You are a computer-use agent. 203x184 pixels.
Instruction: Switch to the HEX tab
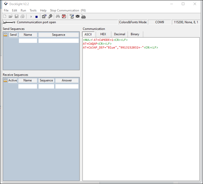103,34
